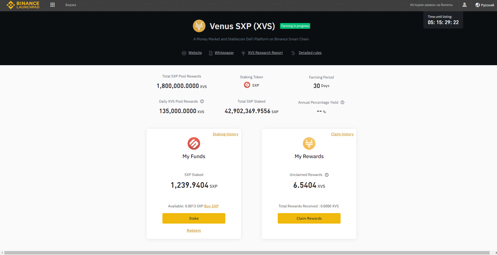Click the info icon beside Daily XVS Pool Rewards
This screenshot has width=497, height=255.
202,102
